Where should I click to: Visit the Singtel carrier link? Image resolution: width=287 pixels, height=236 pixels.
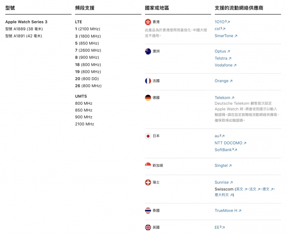223,166
